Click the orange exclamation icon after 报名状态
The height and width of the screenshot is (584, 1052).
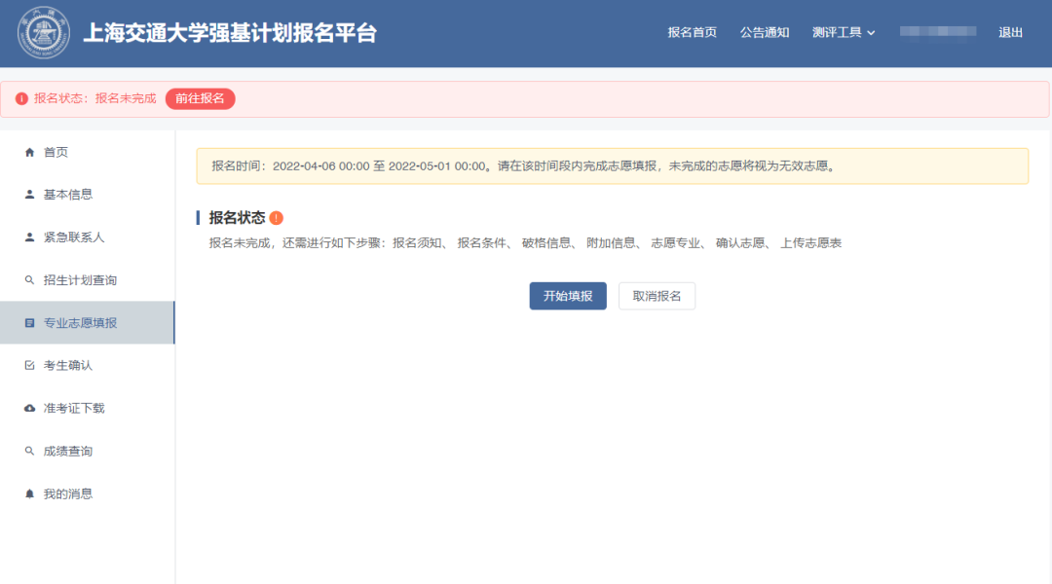point(277,218)
